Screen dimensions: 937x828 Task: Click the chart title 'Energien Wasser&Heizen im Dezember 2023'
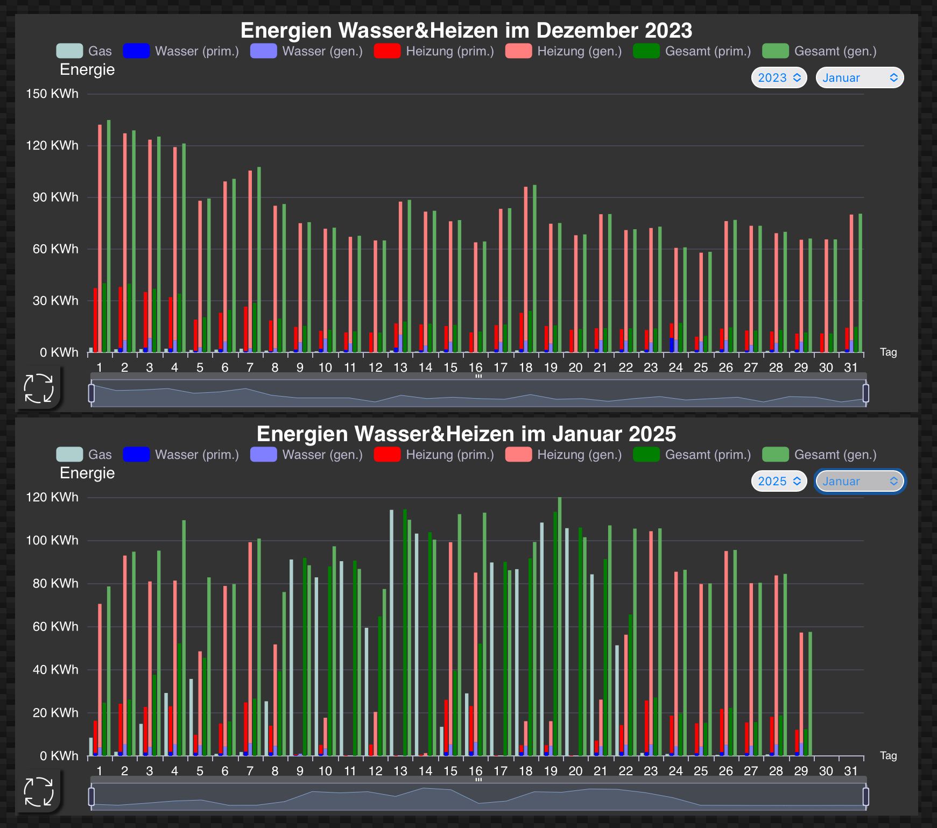coord(466,30)
